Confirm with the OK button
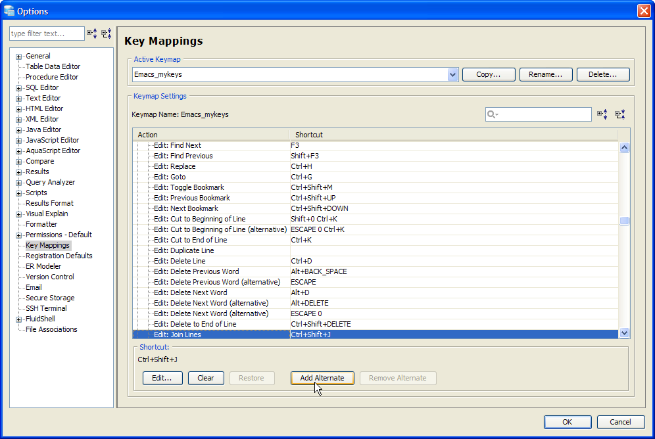This screenshot has width=655, height=439. point(568,422)
